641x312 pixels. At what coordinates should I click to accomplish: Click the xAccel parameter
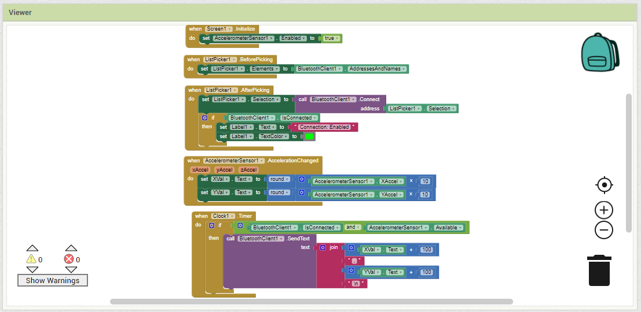(x=200, y=170)
